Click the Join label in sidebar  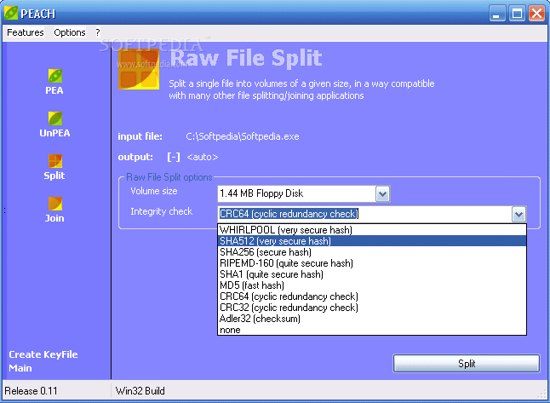point(54,218)
